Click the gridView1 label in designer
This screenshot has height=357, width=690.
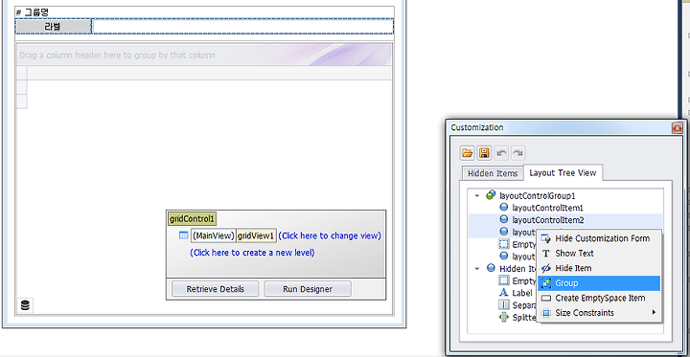256,235
